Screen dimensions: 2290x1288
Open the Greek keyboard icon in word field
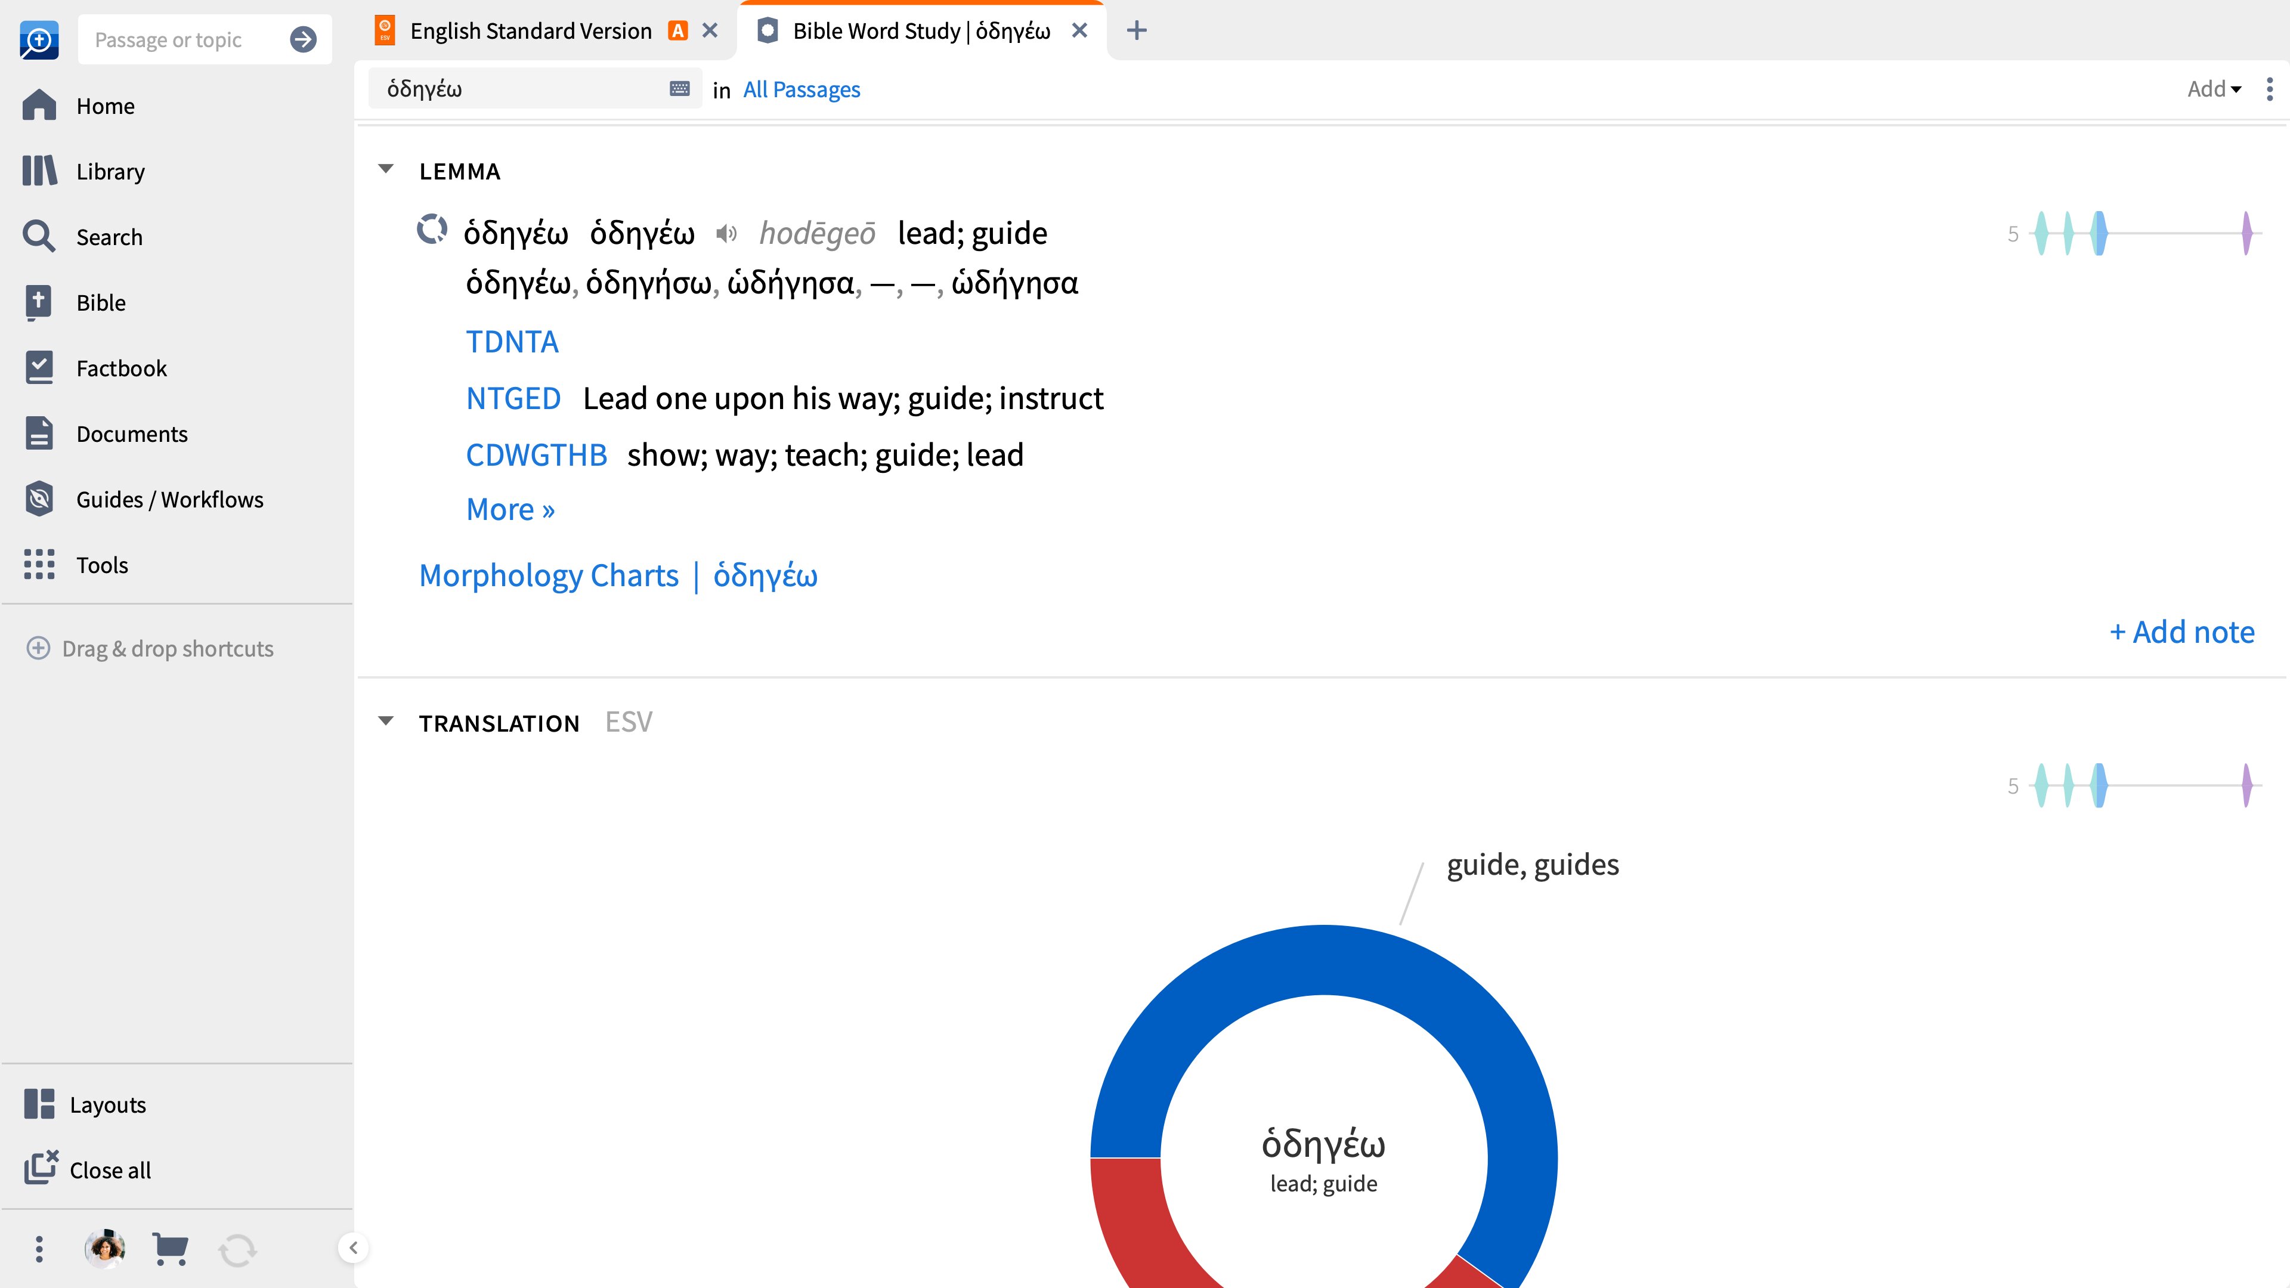click(679, 88)
